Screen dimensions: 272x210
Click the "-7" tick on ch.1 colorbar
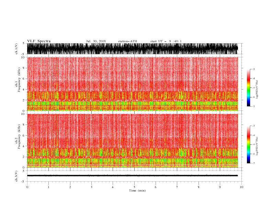253,106
